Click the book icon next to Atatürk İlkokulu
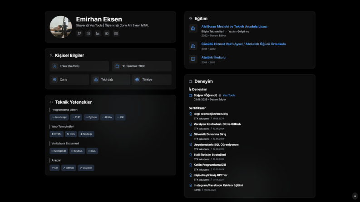 193,59
